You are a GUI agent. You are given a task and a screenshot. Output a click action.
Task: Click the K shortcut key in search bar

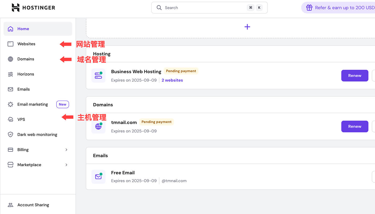(259, 8)
